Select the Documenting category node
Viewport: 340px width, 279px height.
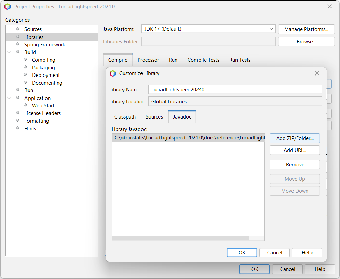47,83
